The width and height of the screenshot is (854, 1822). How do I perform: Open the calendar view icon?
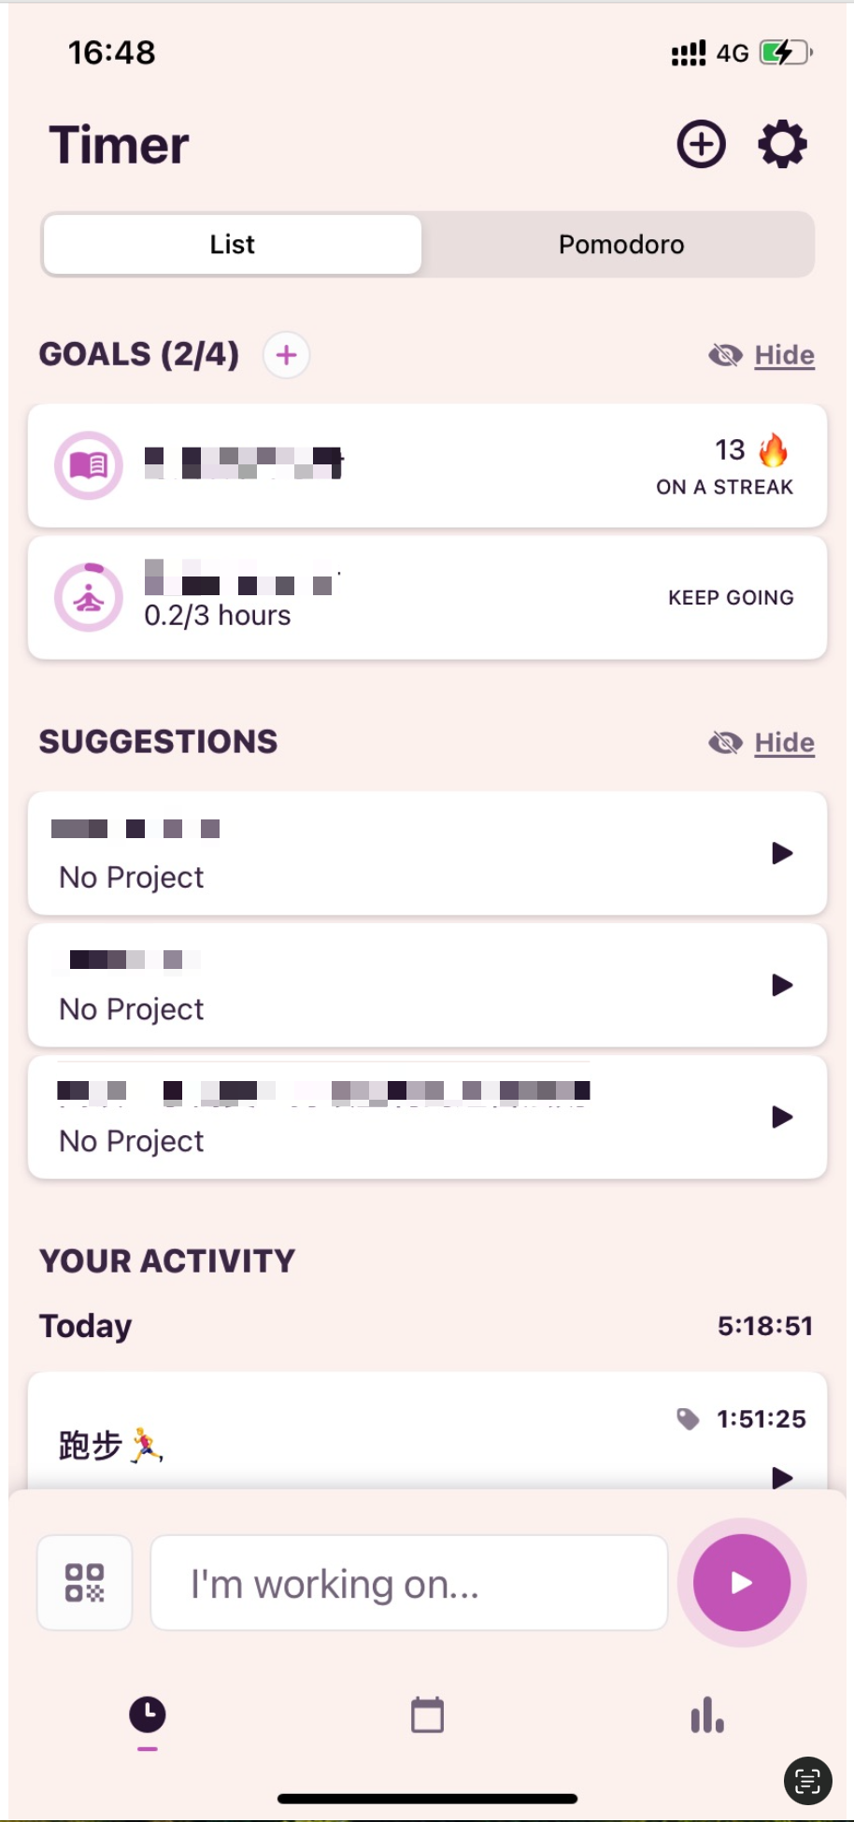(427, 1715)
